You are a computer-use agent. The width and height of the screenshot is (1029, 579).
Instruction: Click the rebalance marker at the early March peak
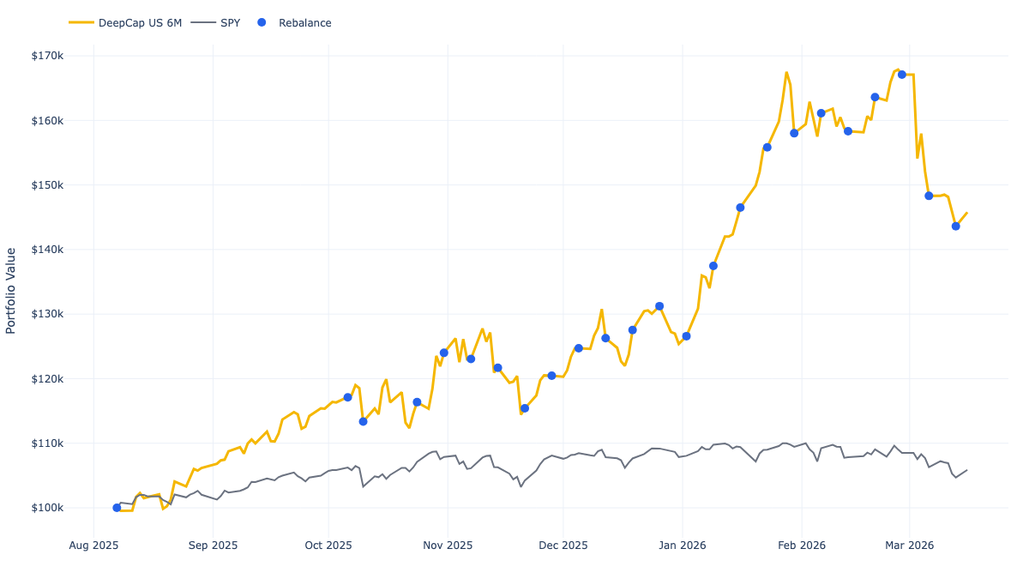(900, 74)
